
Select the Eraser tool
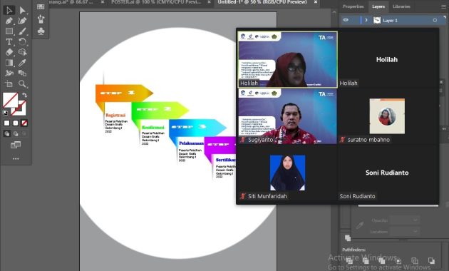click(x=9, y=52)
